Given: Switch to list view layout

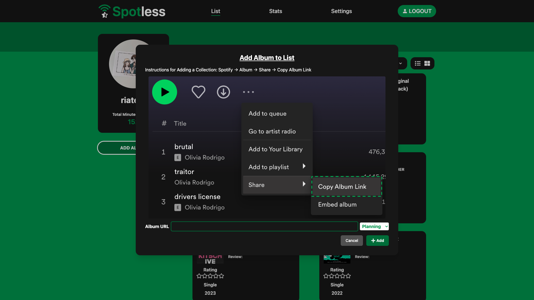Looking at the screenshot, I should (x=417, y=63).
